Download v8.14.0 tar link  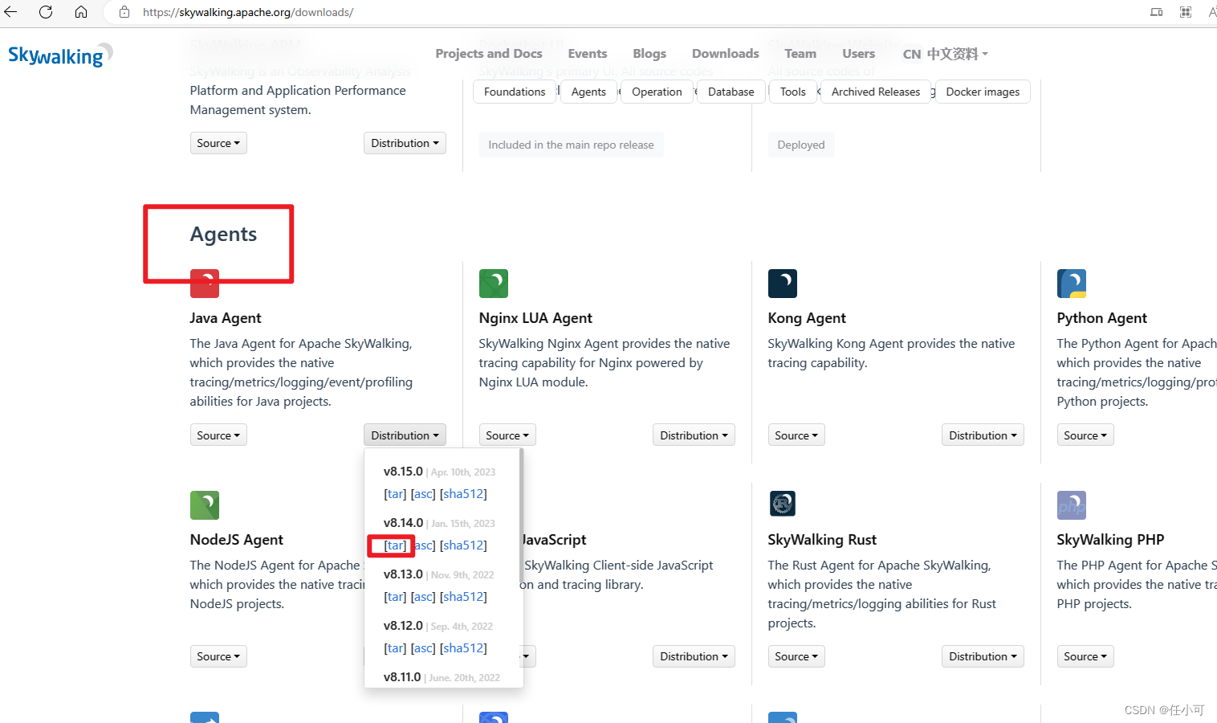pos(395,545)
